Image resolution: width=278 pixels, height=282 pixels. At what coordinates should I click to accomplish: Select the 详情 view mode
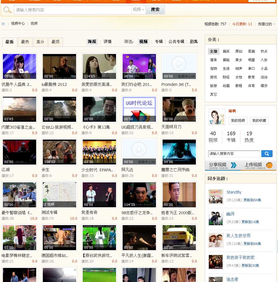click(x=107, y=42)
